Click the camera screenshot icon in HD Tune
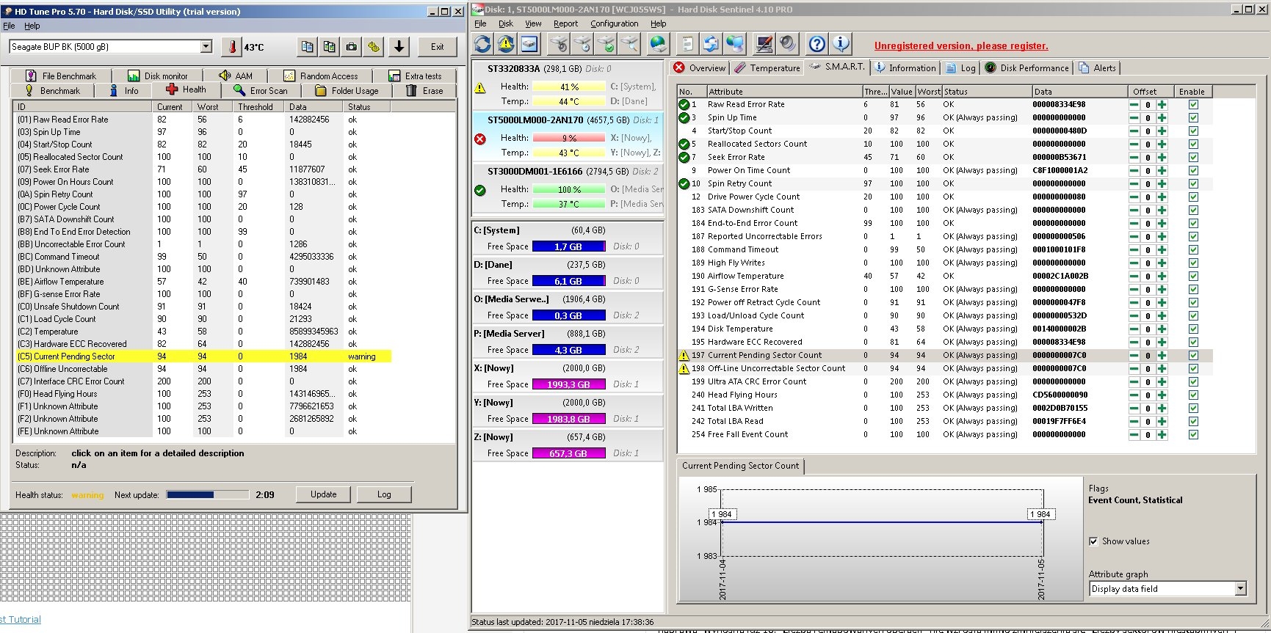This screenshot has height=633, width=1271. (x=352, y=47)
